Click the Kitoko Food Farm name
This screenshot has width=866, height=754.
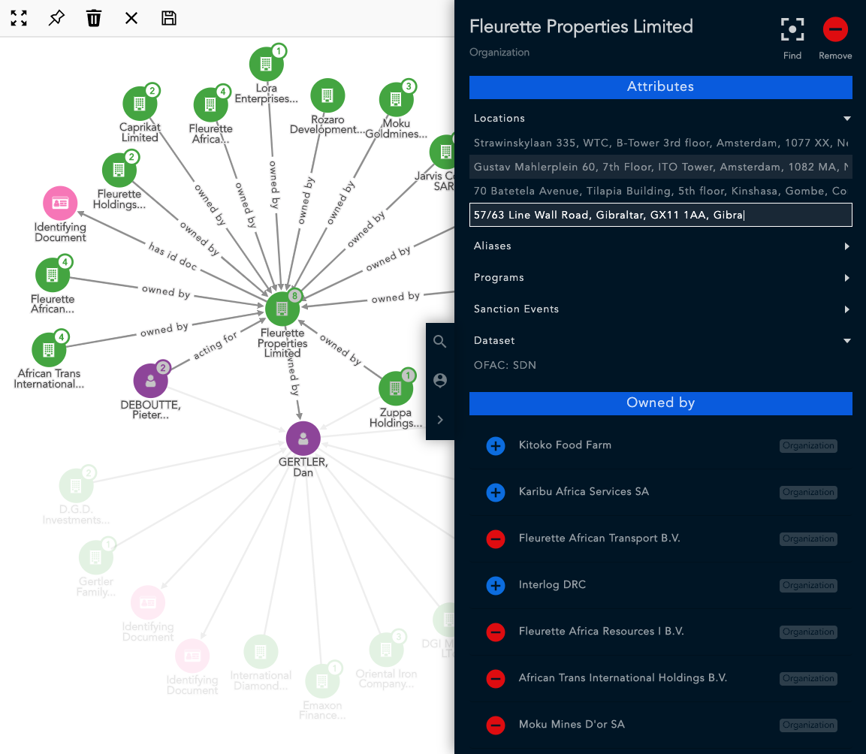tap(565, 445)
